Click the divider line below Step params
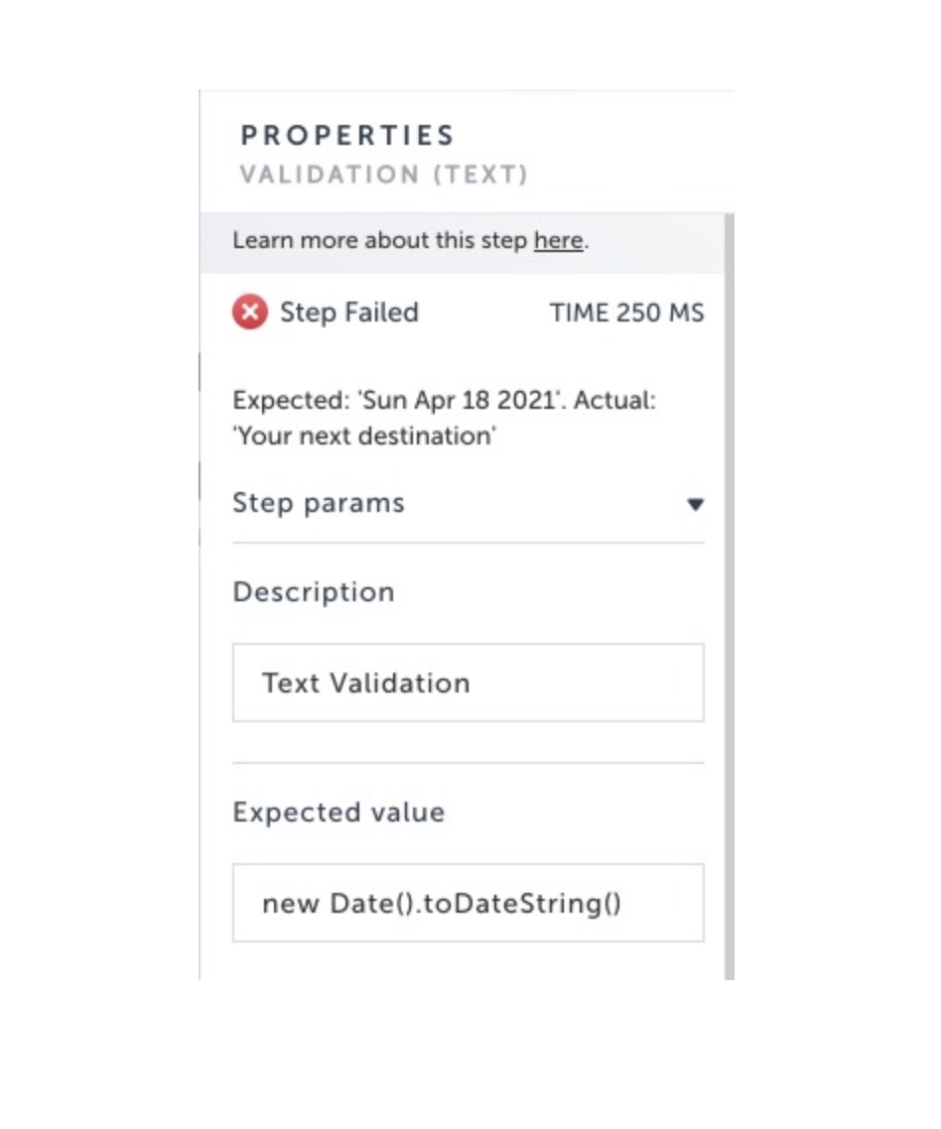 pos(468,543)
